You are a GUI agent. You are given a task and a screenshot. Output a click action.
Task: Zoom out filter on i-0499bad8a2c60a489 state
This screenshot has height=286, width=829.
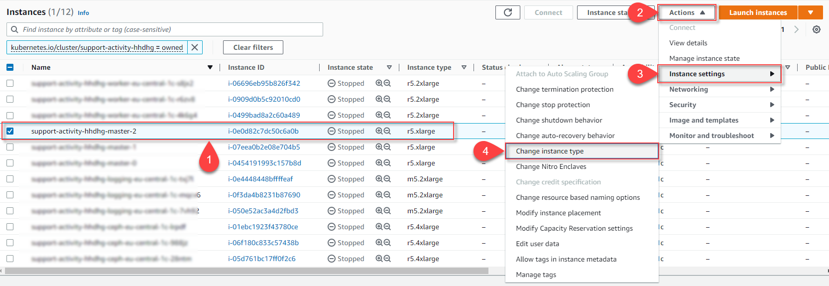387,115
